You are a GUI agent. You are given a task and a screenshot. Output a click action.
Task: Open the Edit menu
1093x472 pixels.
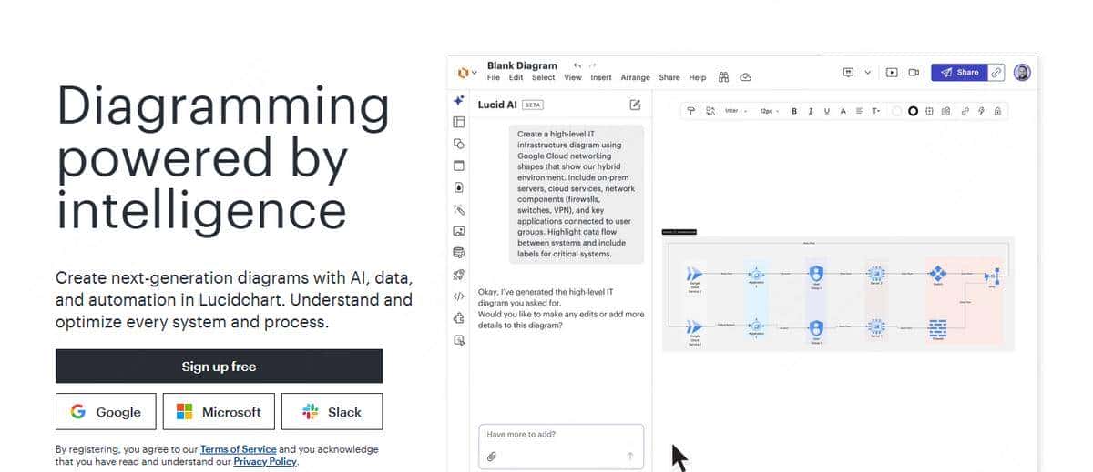(x=516, y=78)
